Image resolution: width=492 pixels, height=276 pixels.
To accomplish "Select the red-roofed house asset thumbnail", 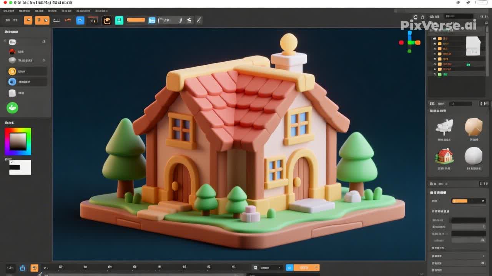I will pos(444,156).
